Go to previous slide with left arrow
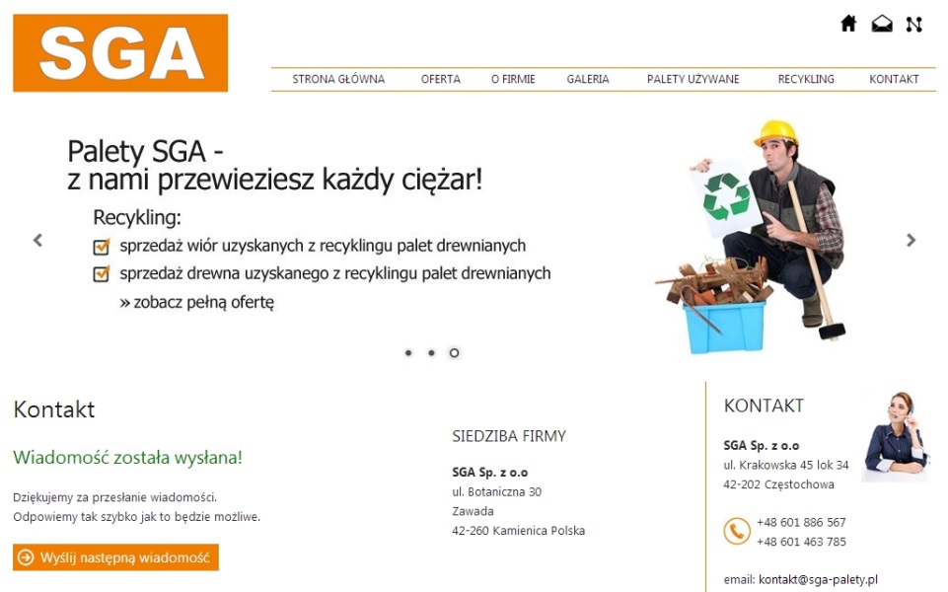 [x=38, y=240]
